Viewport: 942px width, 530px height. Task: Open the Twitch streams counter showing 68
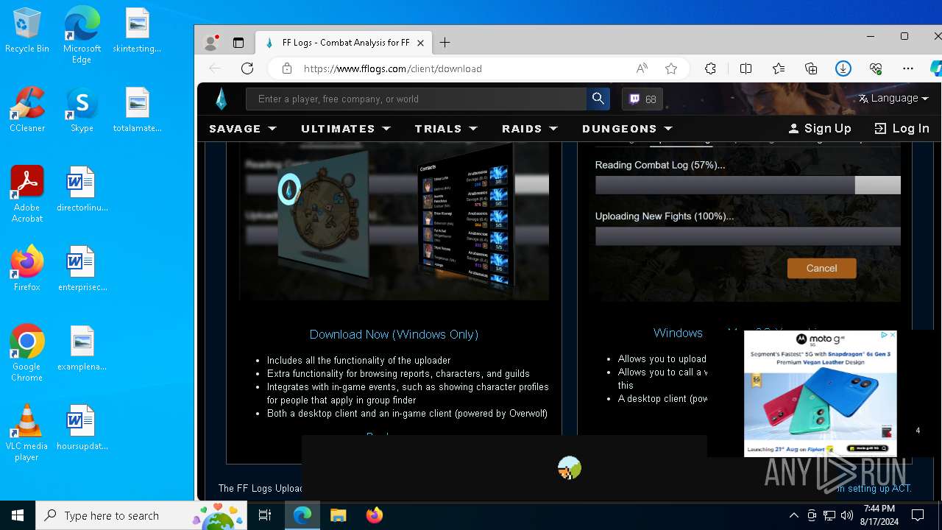642,99
